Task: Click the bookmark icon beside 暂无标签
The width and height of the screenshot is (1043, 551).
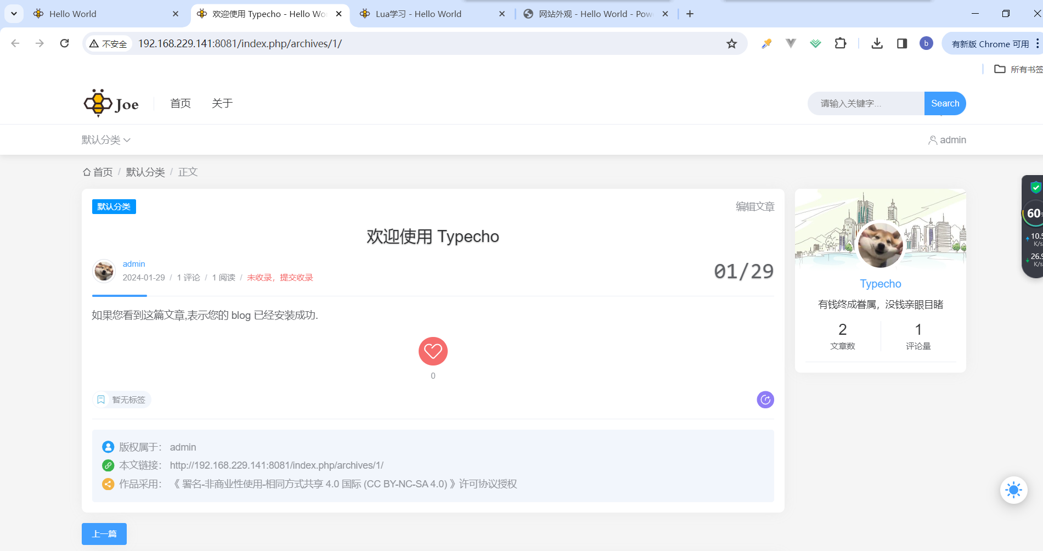Action: 101,400
